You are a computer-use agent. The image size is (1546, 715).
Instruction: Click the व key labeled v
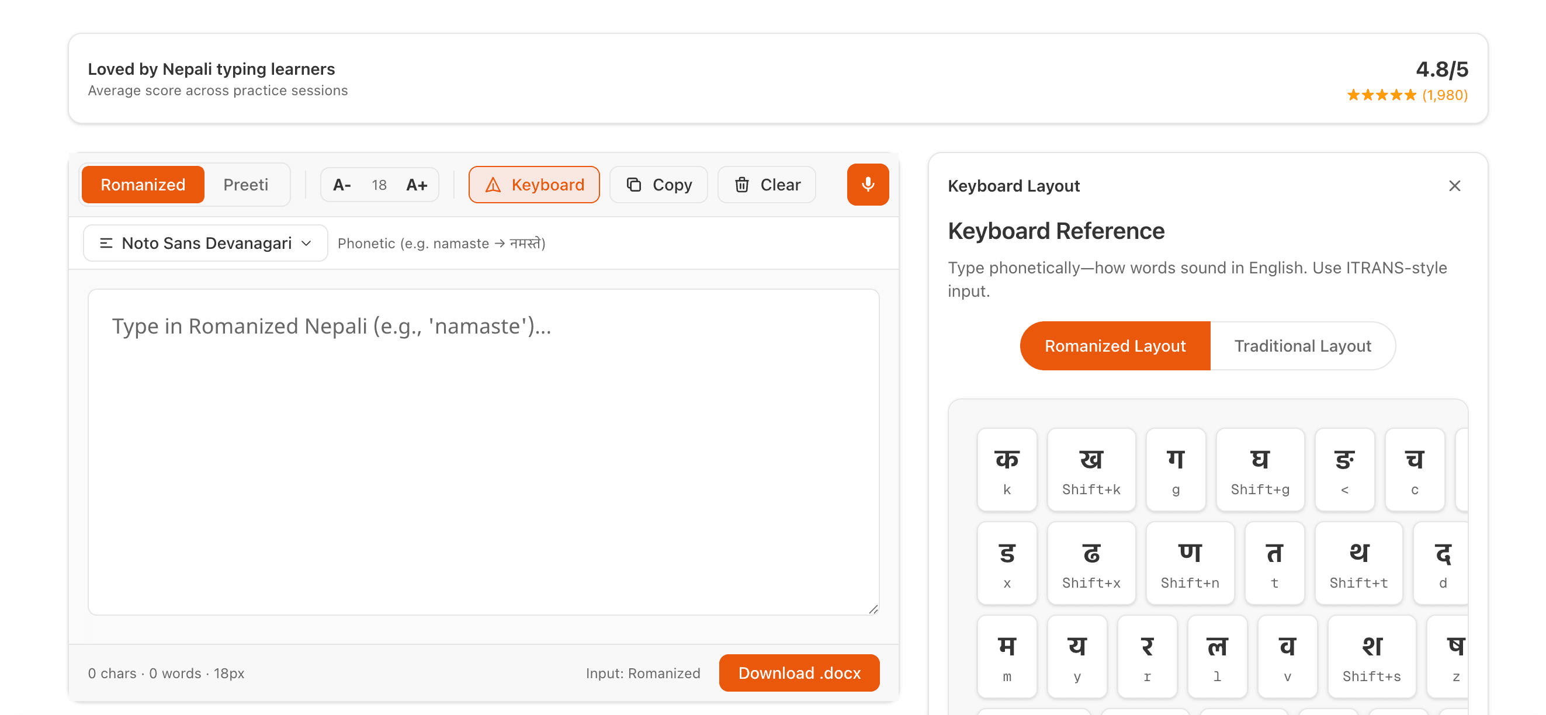pos(1287,657)
